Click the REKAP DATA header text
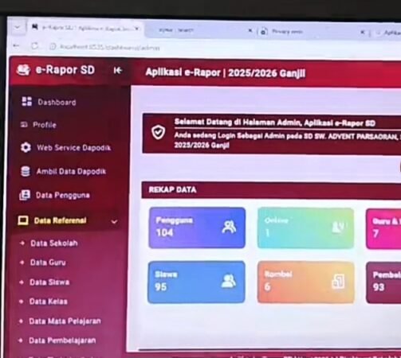 (x=172, y=189)
